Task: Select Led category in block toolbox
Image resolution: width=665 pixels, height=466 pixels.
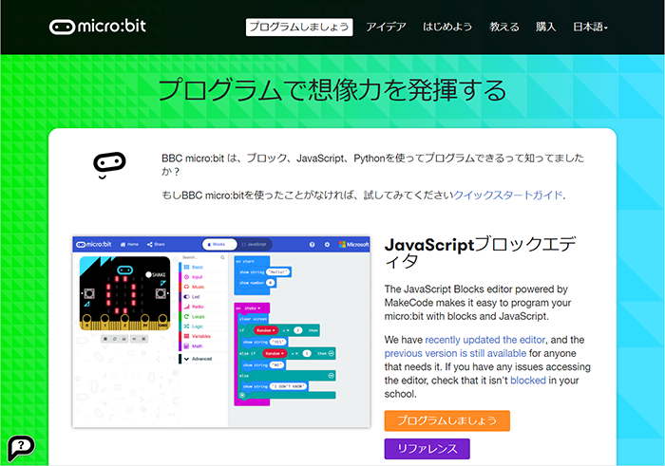Action: click(x=203, y=297)
